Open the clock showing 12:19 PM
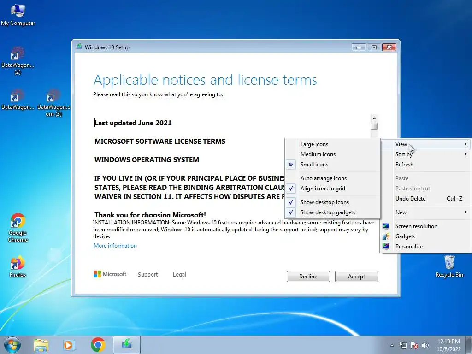 [448, 345]
